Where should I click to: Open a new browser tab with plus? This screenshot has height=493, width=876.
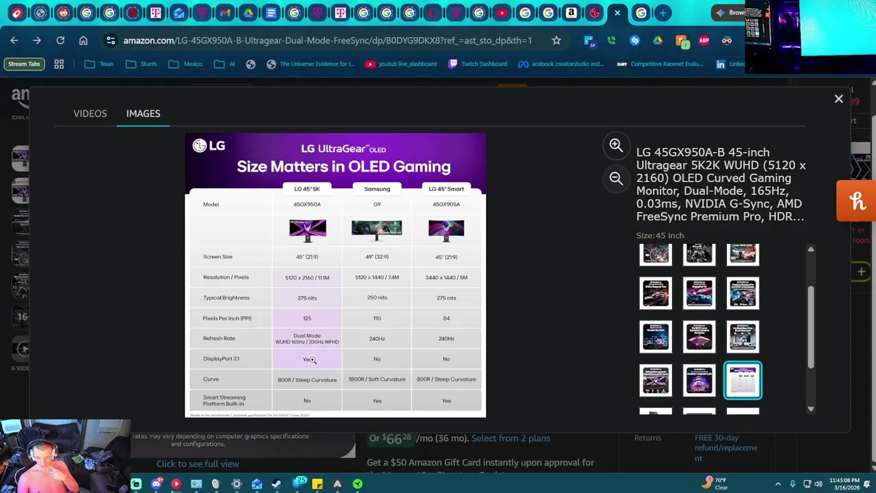pos(662,12)
